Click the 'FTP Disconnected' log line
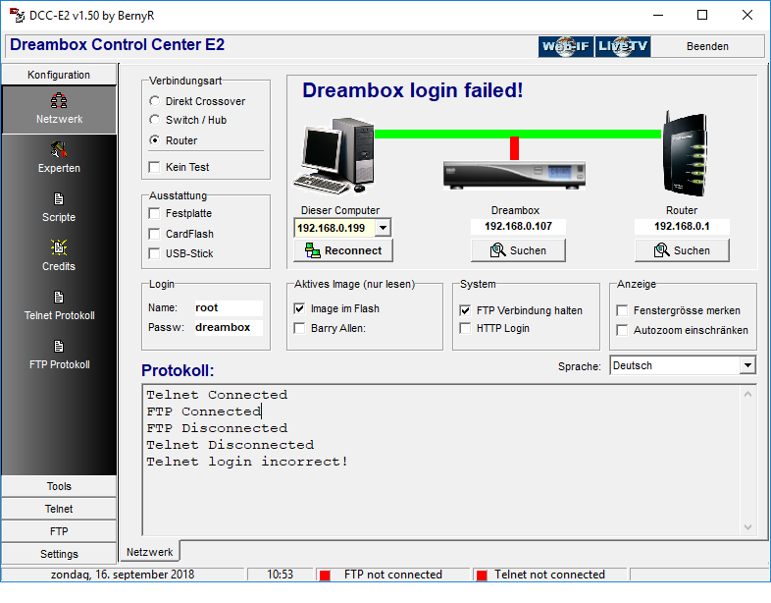The image size is (771, 603). click(217, 428)
